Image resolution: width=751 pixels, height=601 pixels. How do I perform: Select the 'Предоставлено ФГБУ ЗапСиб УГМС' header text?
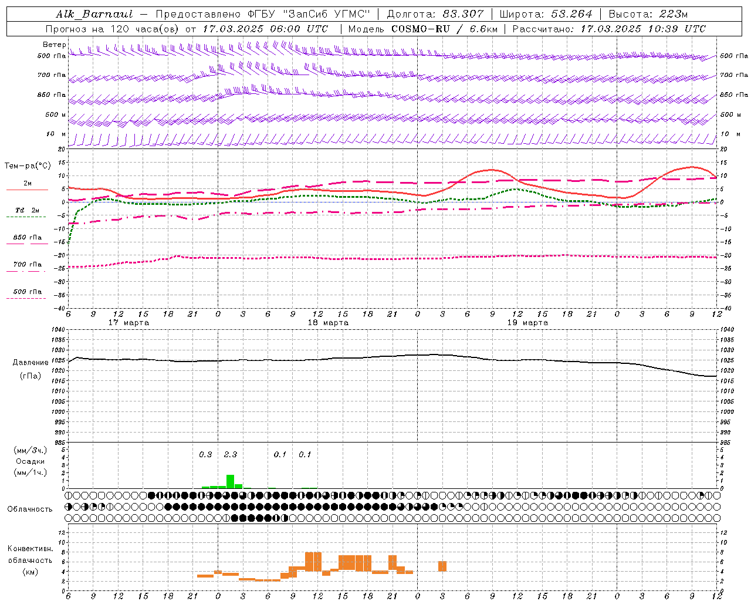click(263, 14)
